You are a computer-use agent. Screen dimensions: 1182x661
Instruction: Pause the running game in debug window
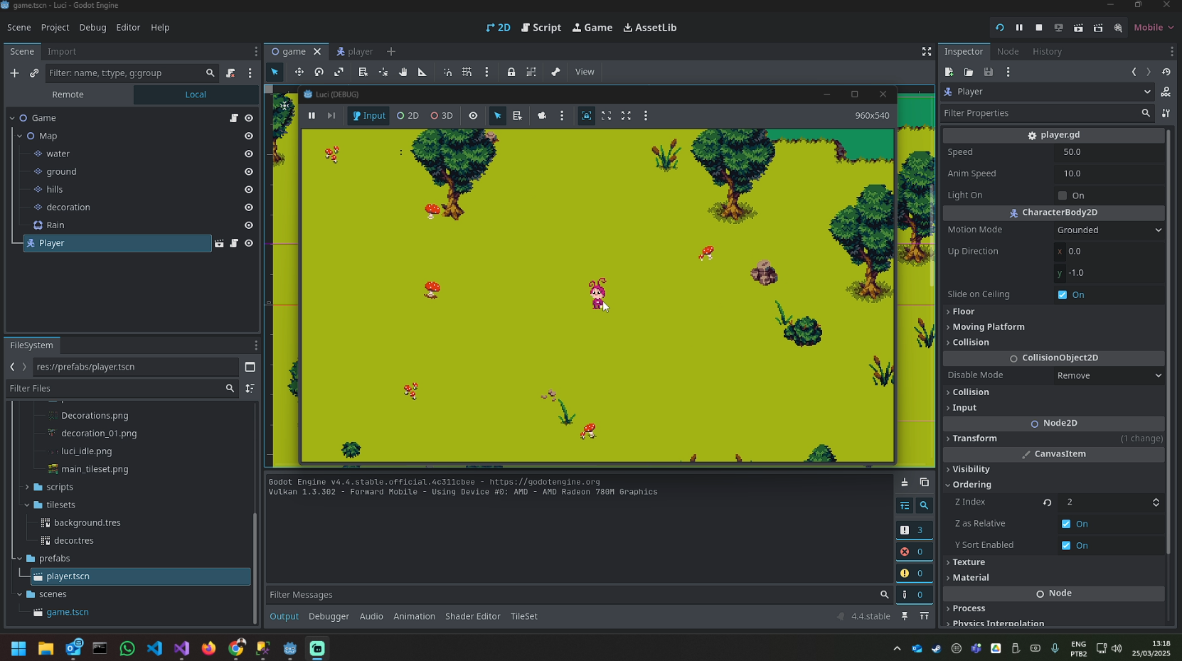[x=312, y=116]
